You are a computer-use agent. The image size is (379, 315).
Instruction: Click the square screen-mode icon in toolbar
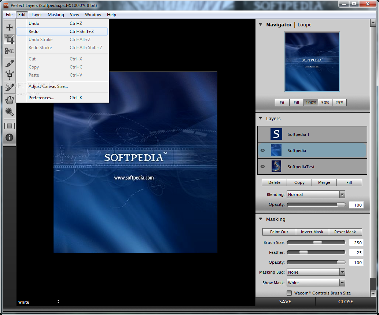tap(10, 126)
